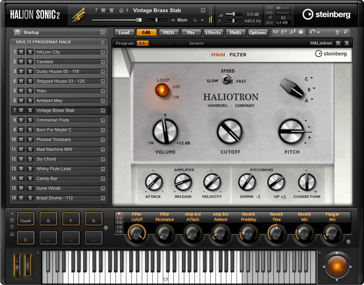The width and height of the screenshot is (364, 285).
Task: Click the save pads icon left of trigger pads
Action: (x=12, y=220)
